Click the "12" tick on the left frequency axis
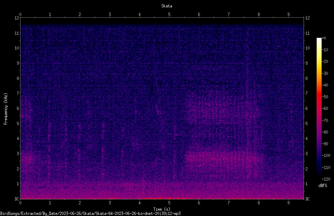334x216 pixels. (17, 18)
